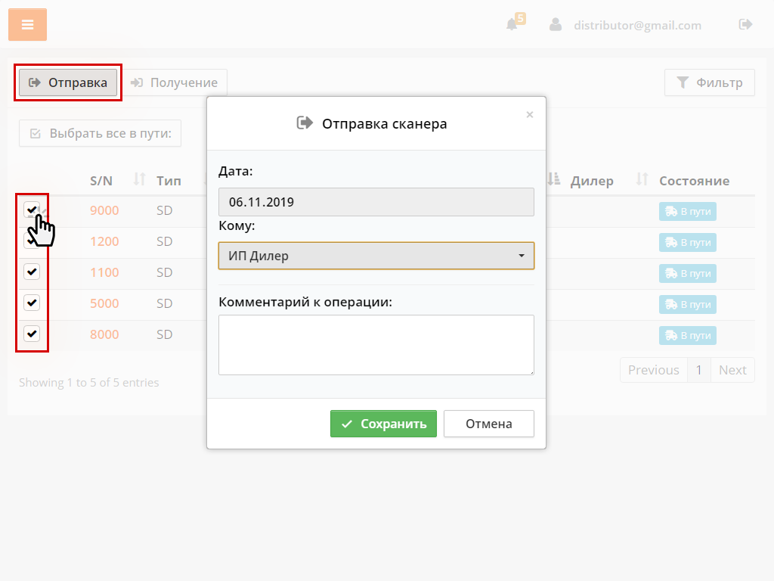Click the logout icon
Image resolution: width=774 pixels, height=581 pixels.
click(x=745, y=25)
